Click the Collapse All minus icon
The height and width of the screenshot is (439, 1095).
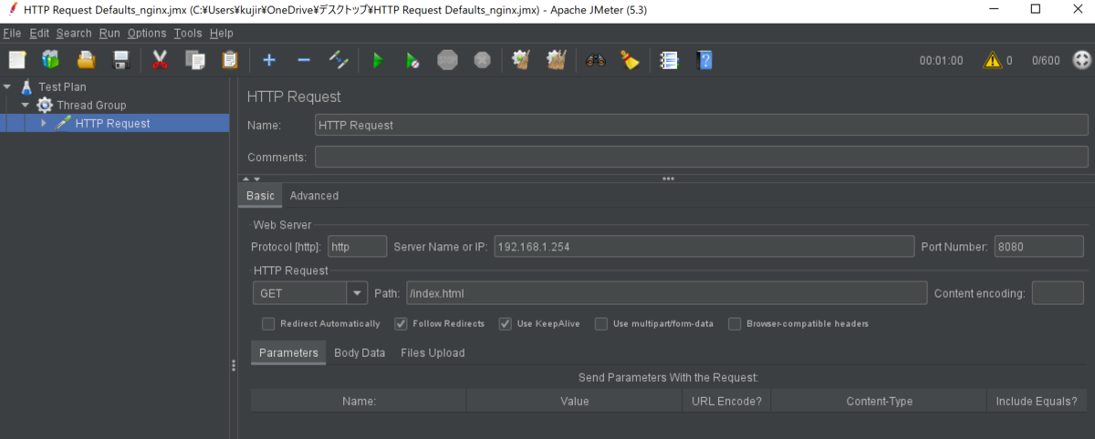(x=304, y=60)
